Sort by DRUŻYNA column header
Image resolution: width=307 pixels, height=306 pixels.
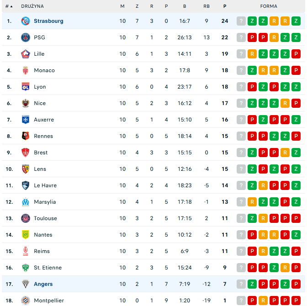tap(32, 6)
